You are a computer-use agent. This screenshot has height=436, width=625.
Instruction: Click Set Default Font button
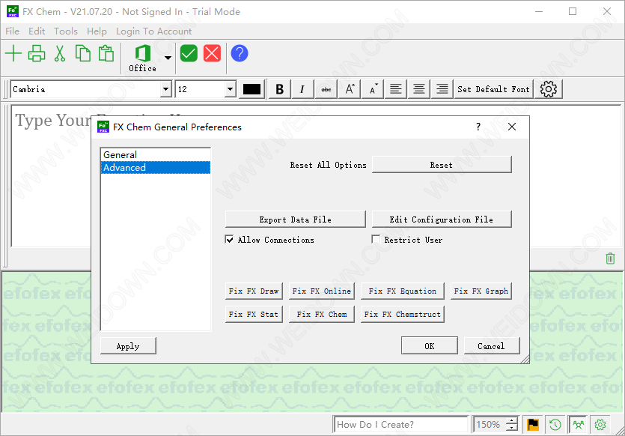pos(493,89)
